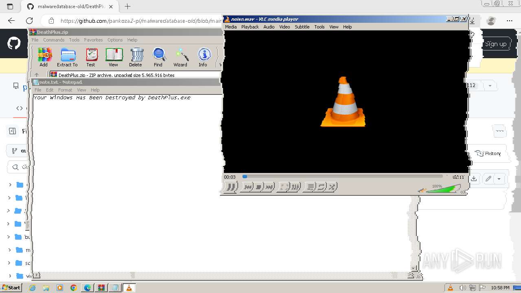Click the browser profile avatar
This screenshot has height=293, width=521.
coord(491,21)
